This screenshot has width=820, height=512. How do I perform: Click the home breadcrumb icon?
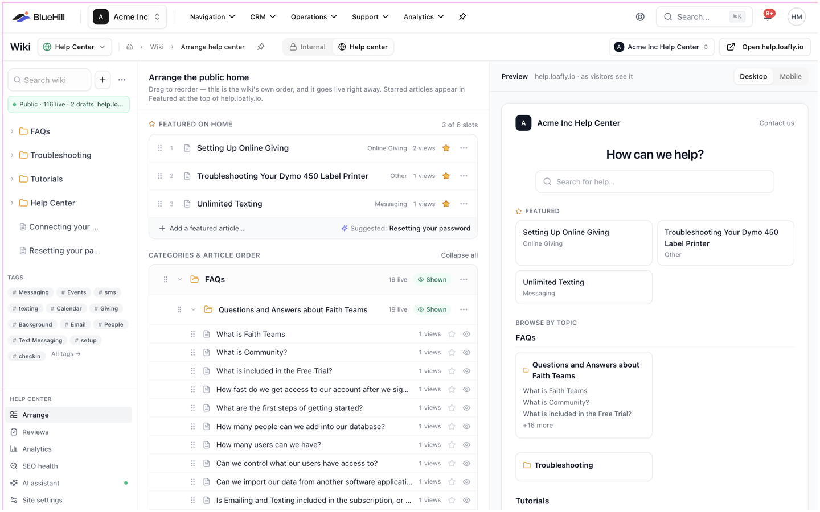[x=130, y=47]
